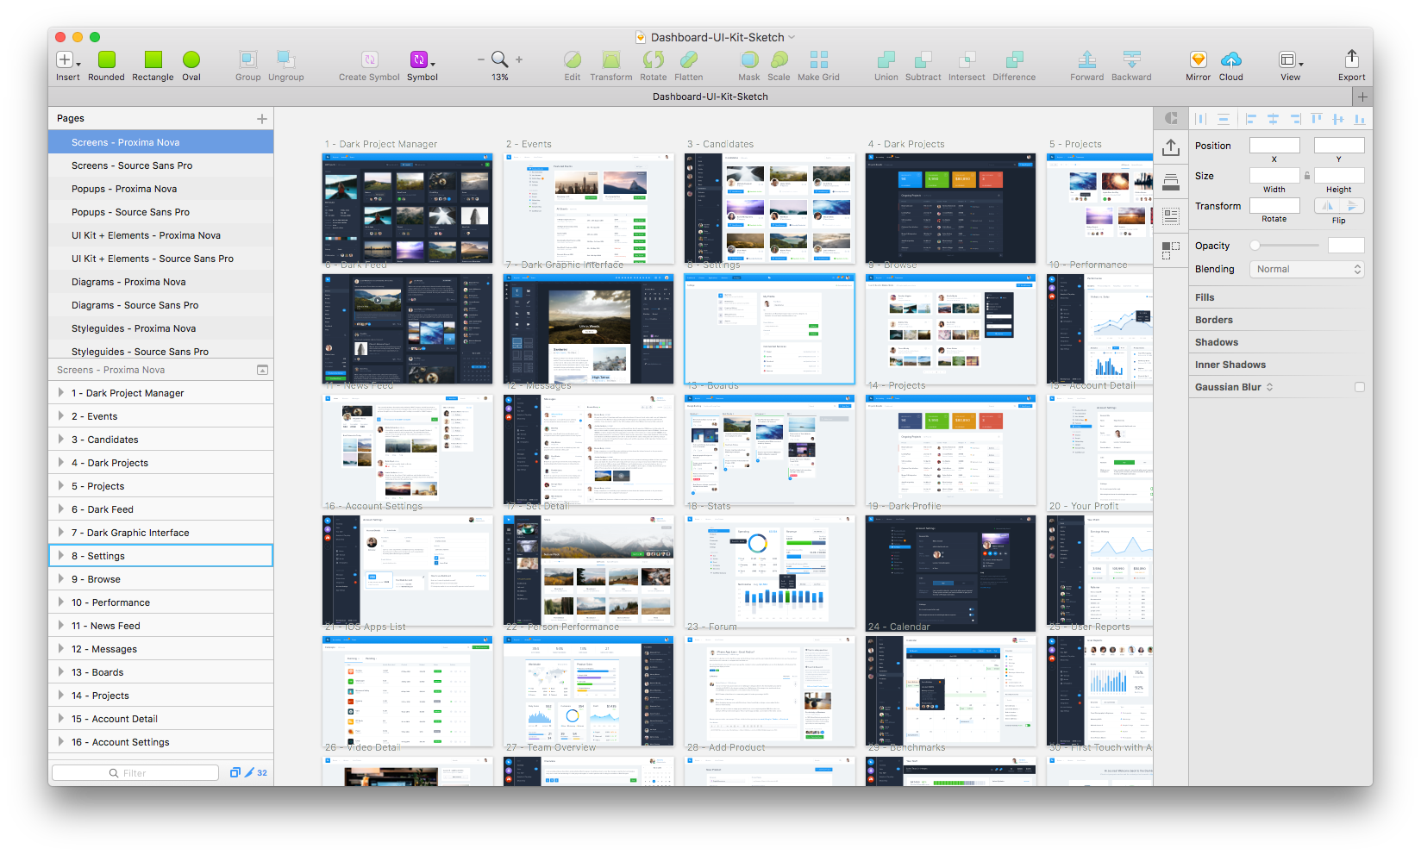
Task: Open 'Diagrams - Proxima Nova' page
Action: coord(128,282)
